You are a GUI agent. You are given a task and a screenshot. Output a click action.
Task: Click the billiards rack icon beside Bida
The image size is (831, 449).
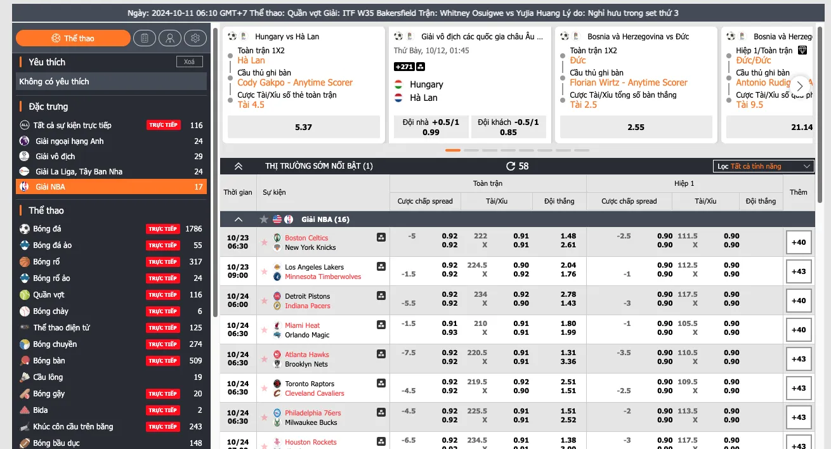pos(25,410)
